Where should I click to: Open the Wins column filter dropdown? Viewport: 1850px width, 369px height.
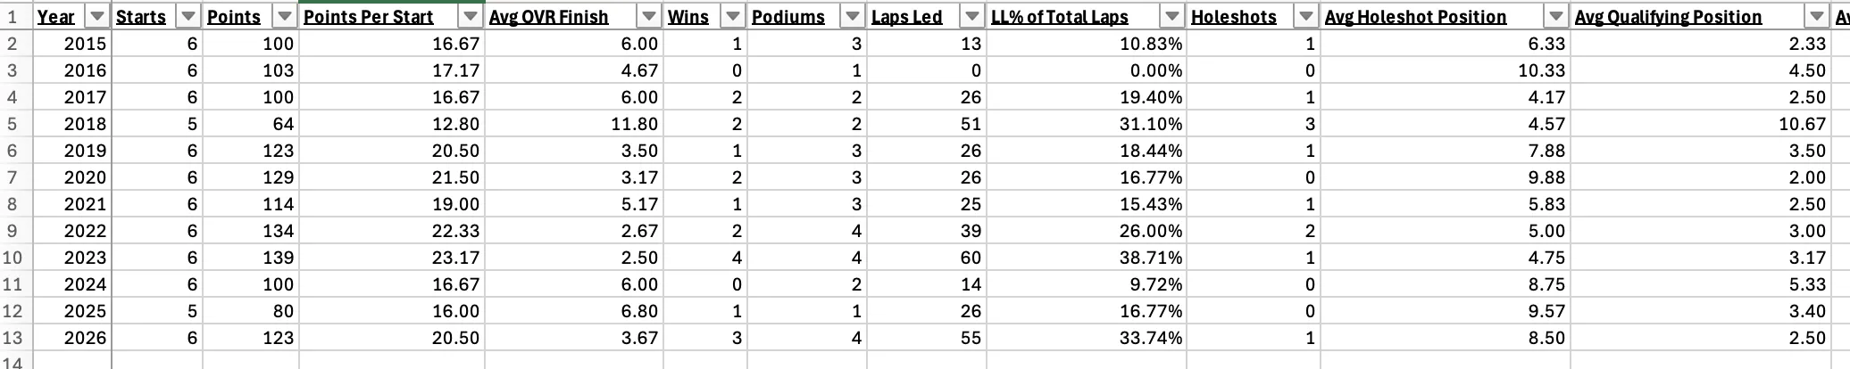coord(733,16)
